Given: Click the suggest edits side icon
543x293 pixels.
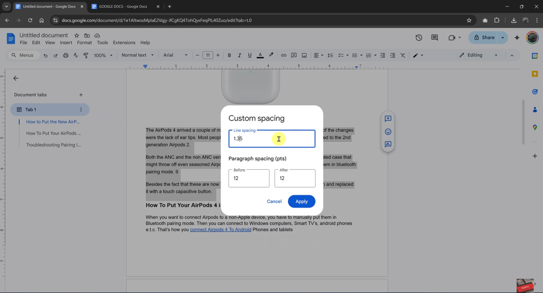Looking at the screenshot, I should [388, 144].
